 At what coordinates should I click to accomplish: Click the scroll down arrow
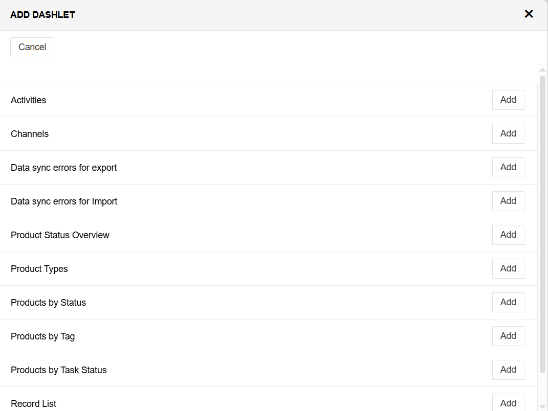click(x=542, y=407)
